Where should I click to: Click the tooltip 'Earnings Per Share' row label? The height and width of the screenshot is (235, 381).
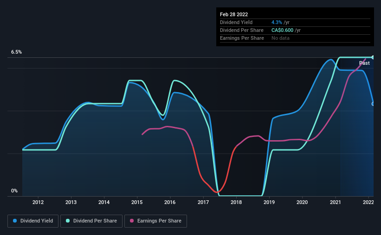(242, 38)
